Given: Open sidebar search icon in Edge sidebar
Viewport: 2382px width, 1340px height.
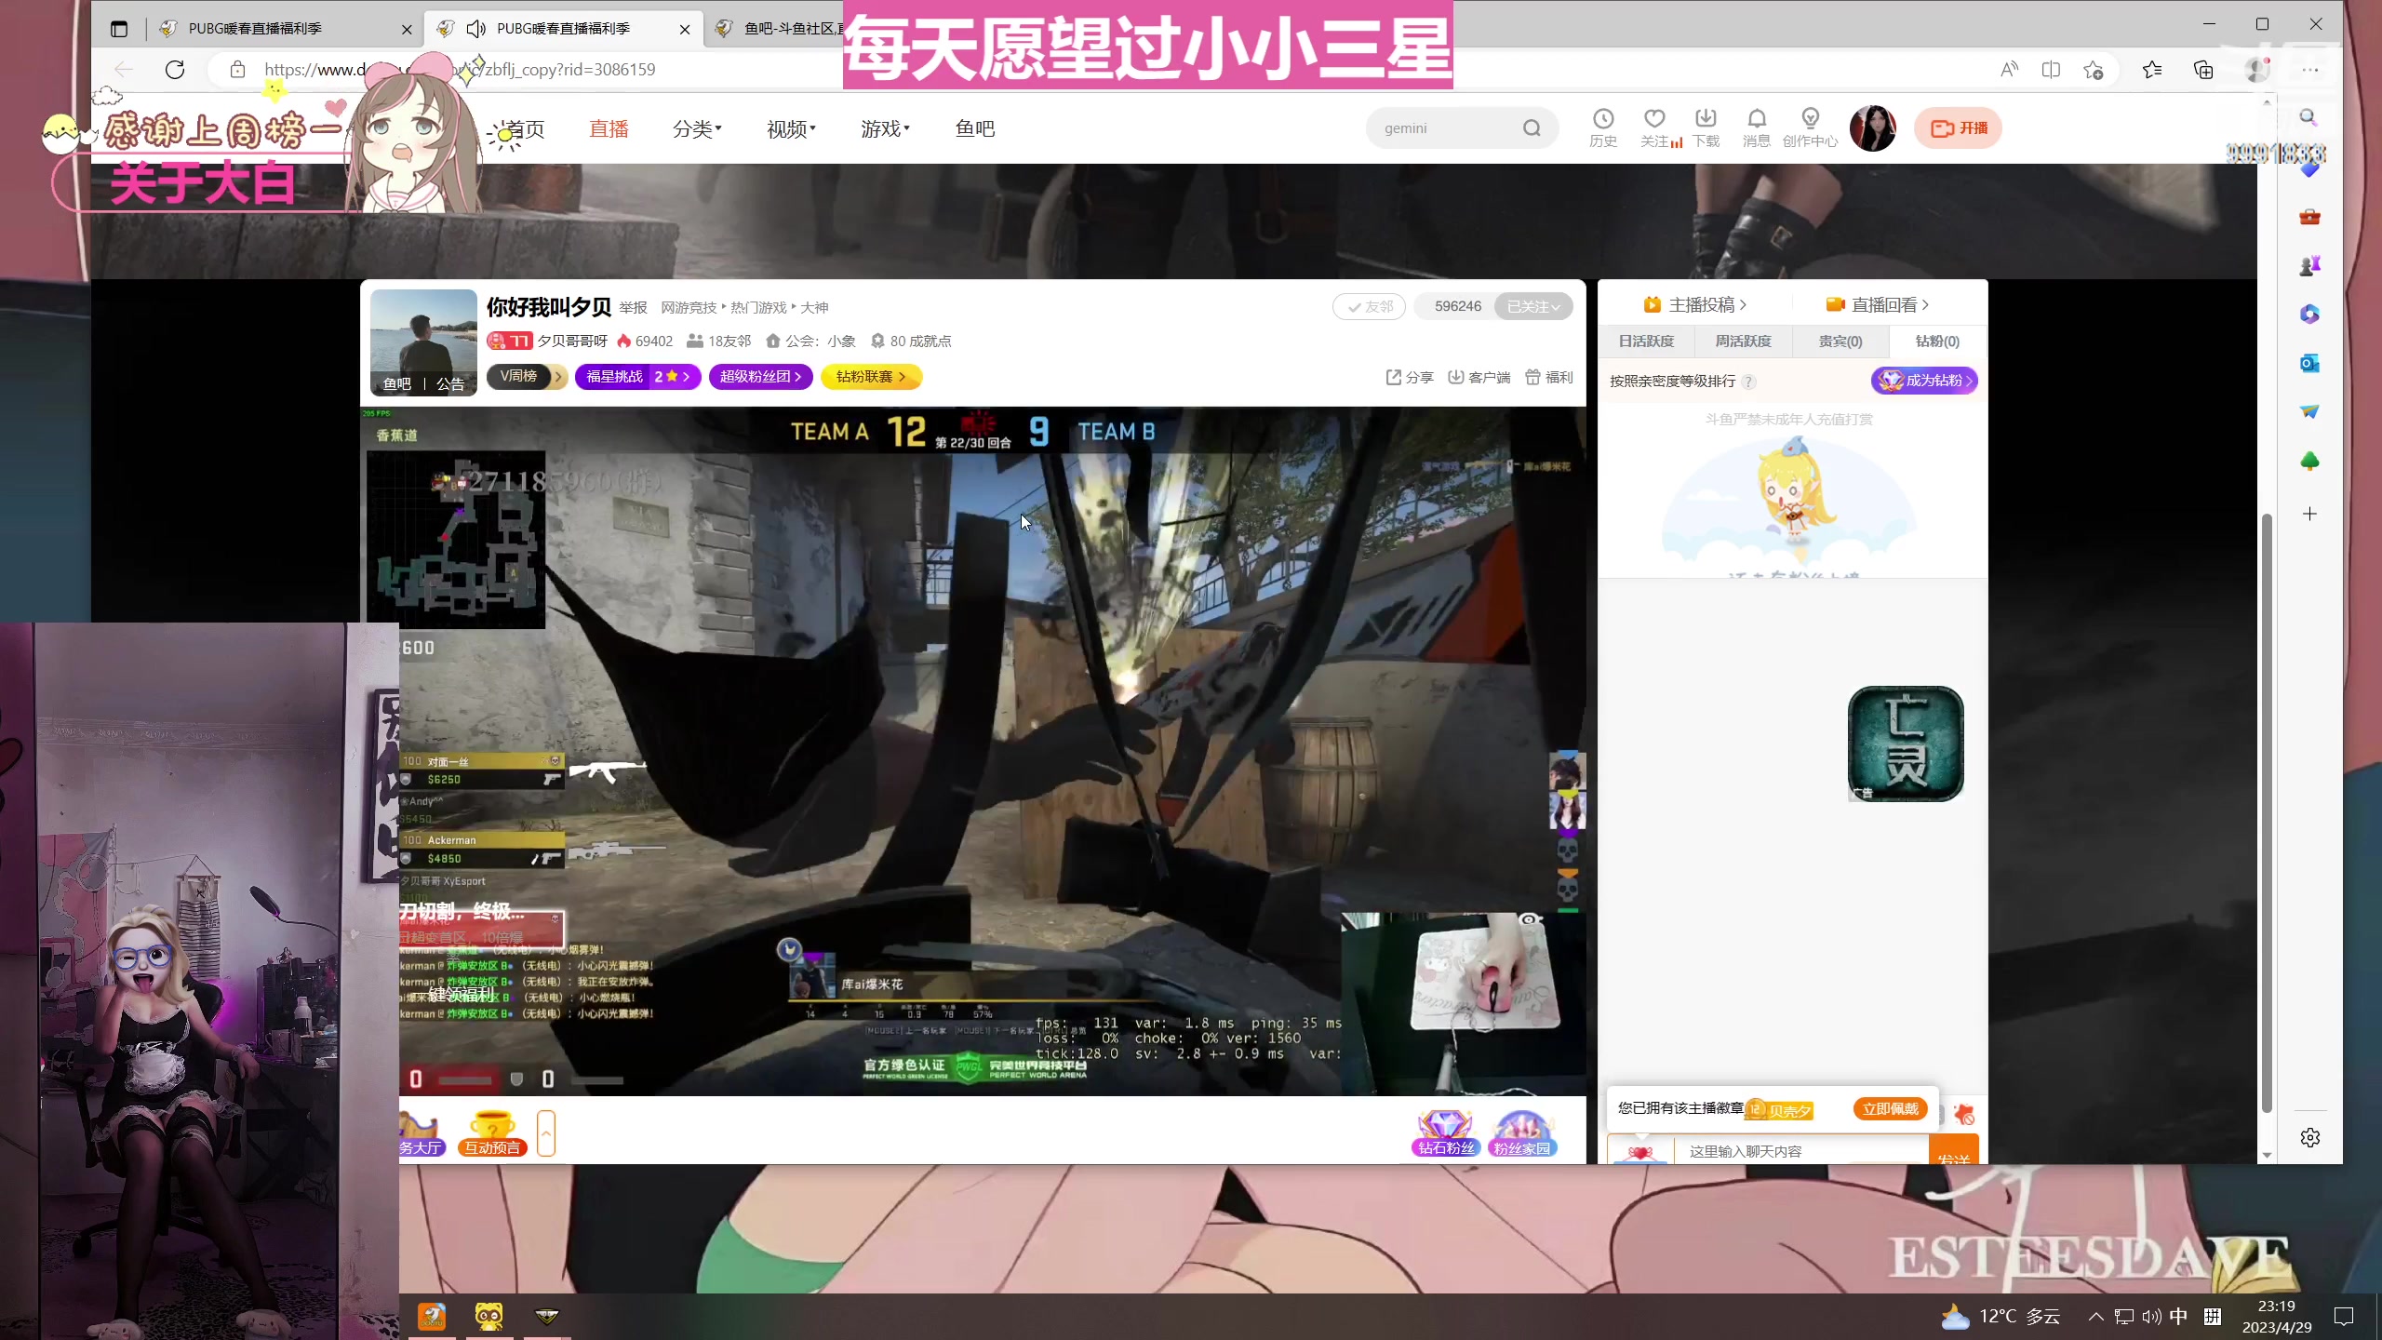Looking at the screenshot, I should [2308, 117].
